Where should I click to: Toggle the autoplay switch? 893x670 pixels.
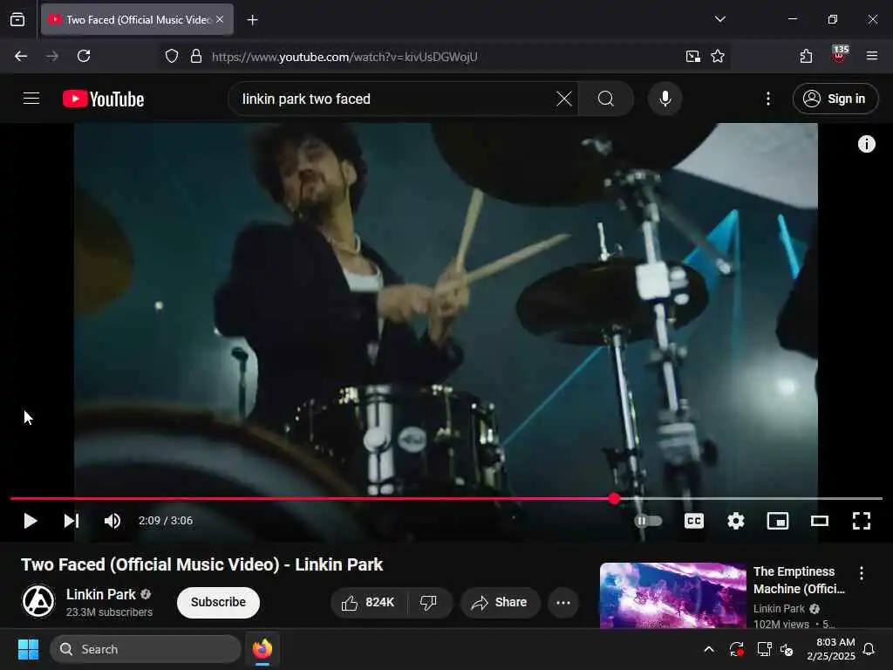click(648, 521)
